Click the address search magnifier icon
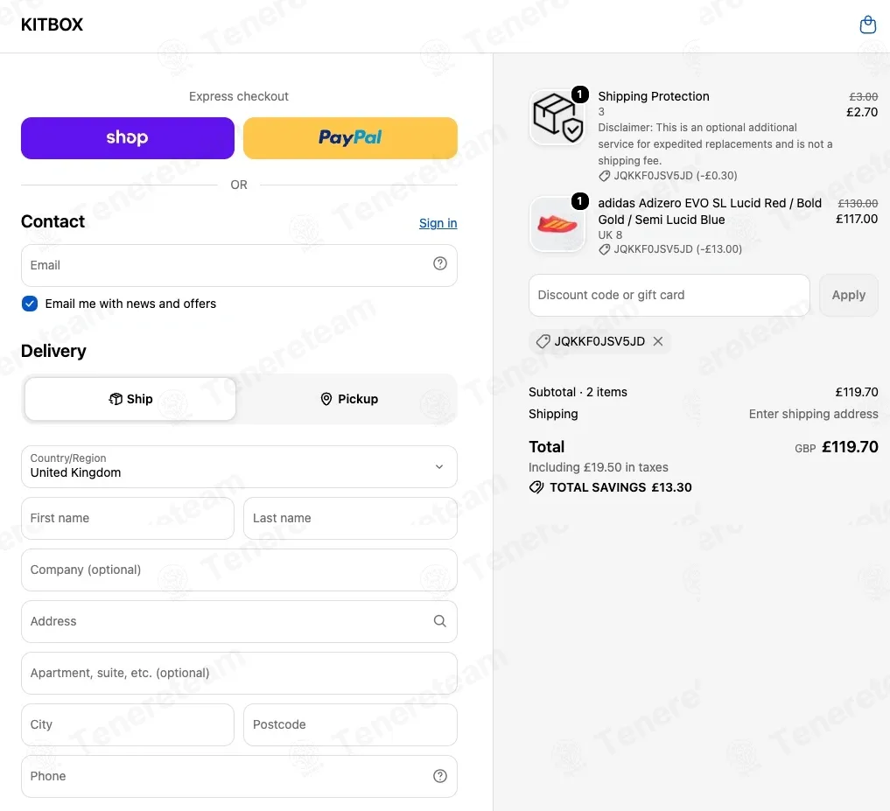 point(440,621)
